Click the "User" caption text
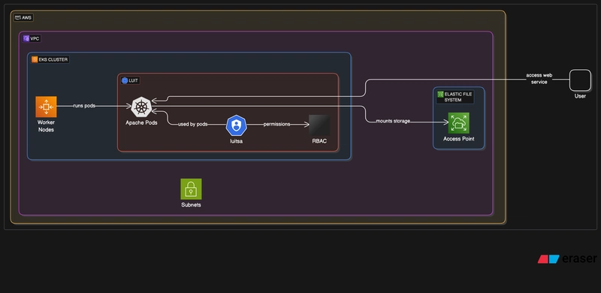The width and height of the screenshot is (601, 293). click(x=580, y=96)
